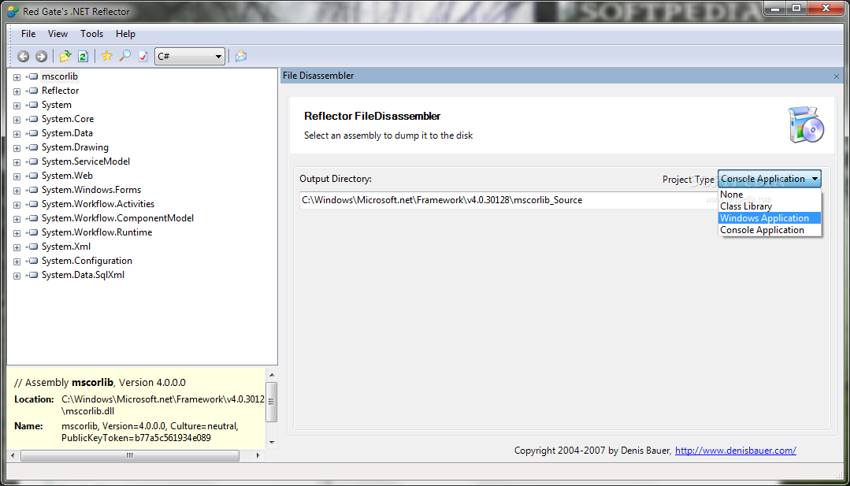The width and height of the screenshot is (850, 486).
Task: Click the horizontal scroll left arrow
Action: [x=13, y=455]
